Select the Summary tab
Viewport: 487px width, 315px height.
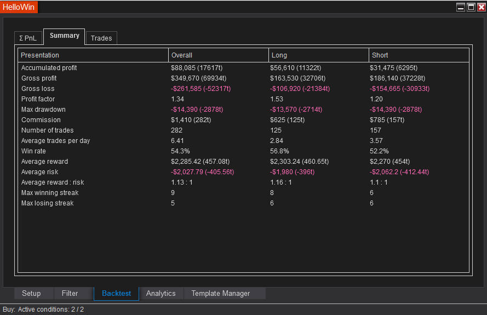pyautogui.click(x=64, y=36)
